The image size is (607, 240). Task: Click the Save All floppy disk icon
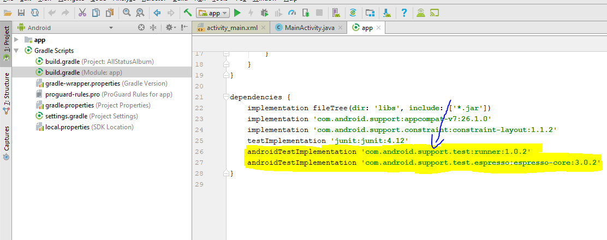[22, 13]
